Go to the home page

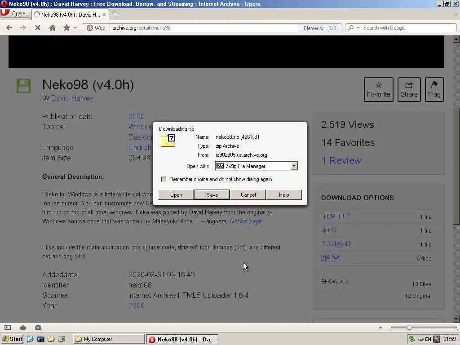point(52,27)
